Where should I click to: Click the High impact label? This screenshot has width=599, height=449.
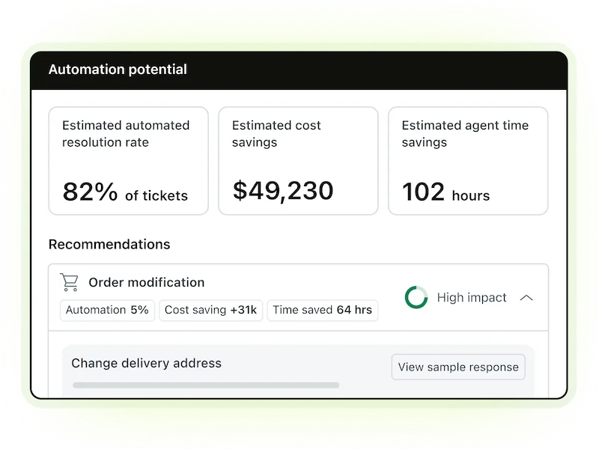pos(472,297)
